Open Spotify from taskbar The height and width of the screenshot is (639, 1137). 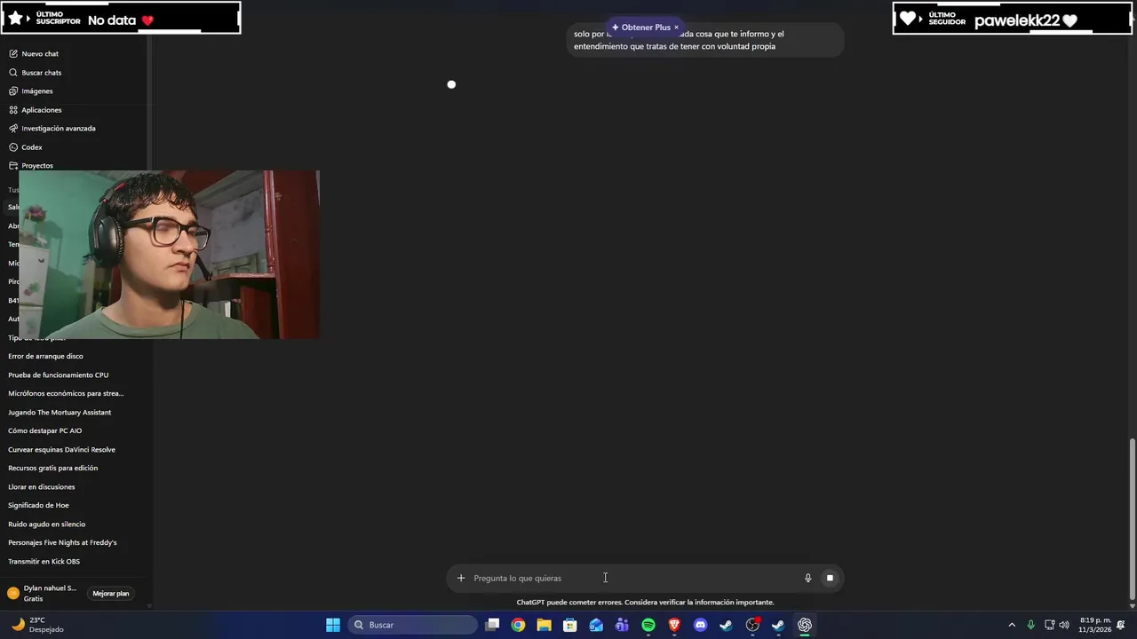point(648,625)
